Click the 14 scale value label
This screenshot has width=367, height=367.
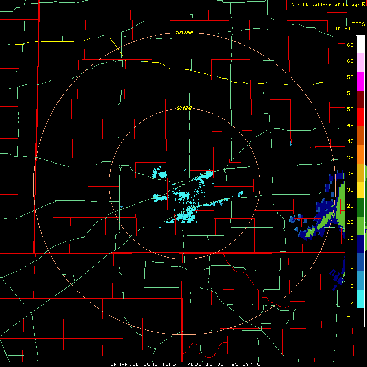tap(350, 254)
